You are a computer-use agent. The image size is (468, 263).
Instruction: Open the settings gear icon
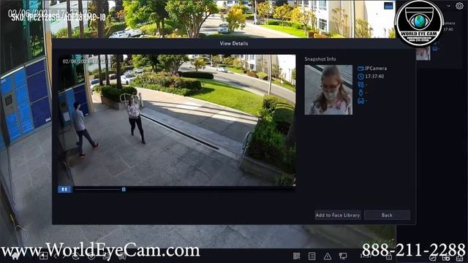459,6
